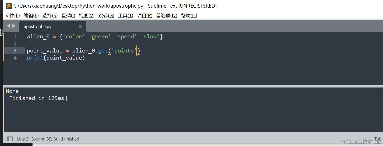Click None in the build output panel

tap(12, 91)
